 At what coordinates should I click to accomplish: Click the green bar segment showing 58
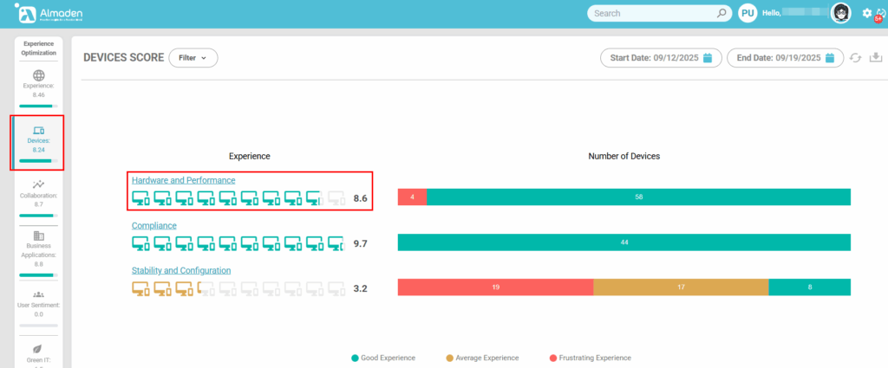coord(638,197)
